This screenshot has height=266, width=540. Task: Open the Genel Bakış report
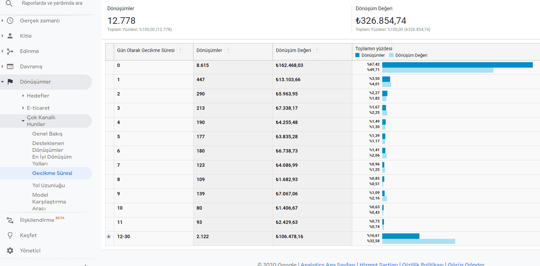[x=47, y=134]
